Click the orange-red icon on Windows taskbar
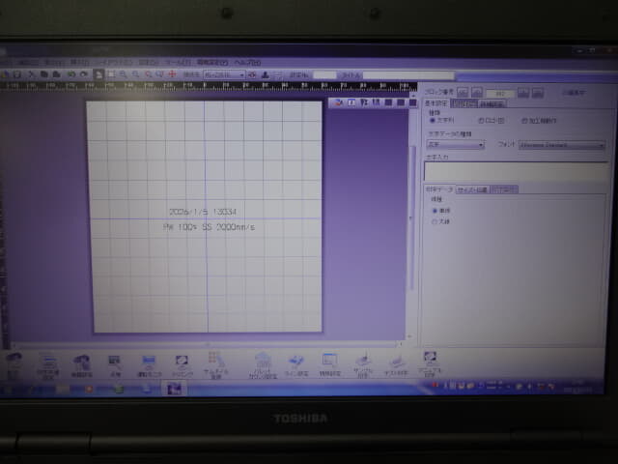This screenshot has width=618, height=464. point(89,389)
